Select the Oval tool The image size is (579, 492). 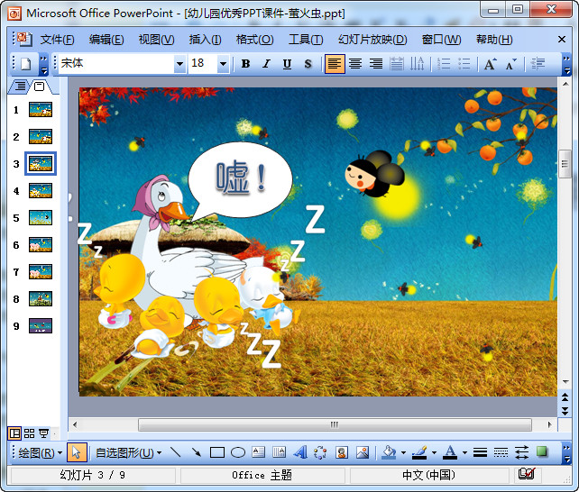[238, 452]
